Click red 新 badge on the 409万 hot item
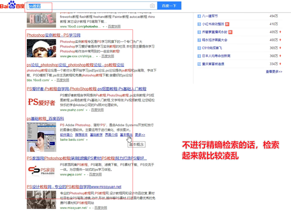The image size is (291, 213). tap(230, 32)
